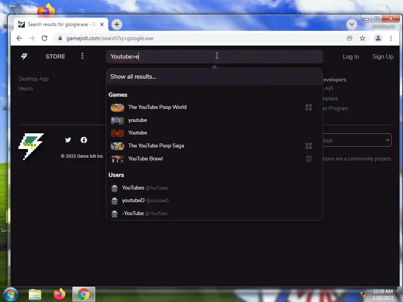The width and height of the screenshot is (403, 302).
Task: Click Windows platform icon beside YouTube Poop World
Action: coord(309,107)
